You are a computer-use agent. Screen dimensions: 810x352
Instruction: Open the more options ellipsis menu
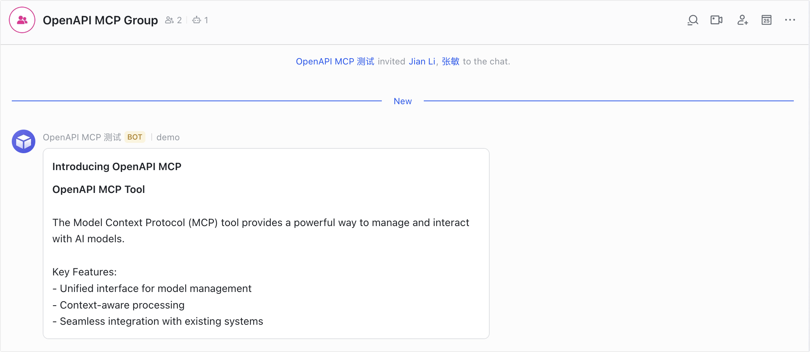click(790, 20)
